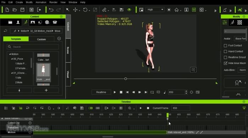Click the Realtime button
248x138 pixels.
click(x=101, y=92)
